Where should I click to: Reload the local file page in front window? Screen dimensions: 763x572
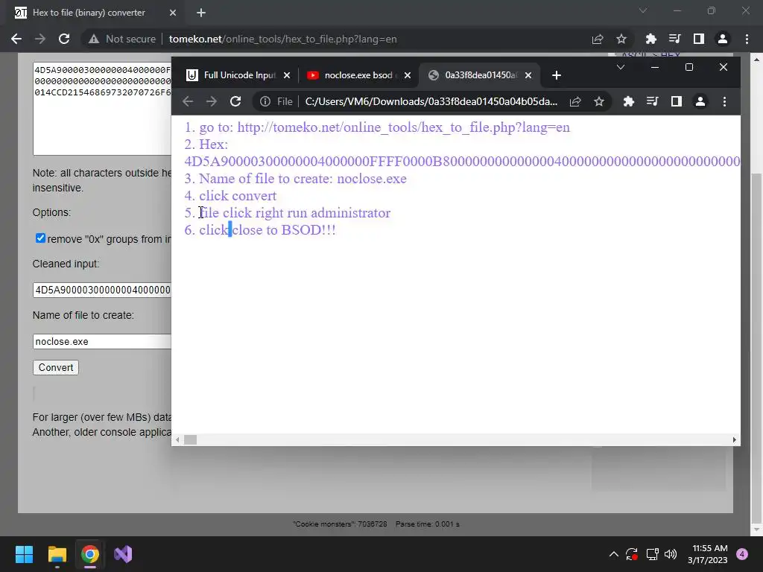235,101
